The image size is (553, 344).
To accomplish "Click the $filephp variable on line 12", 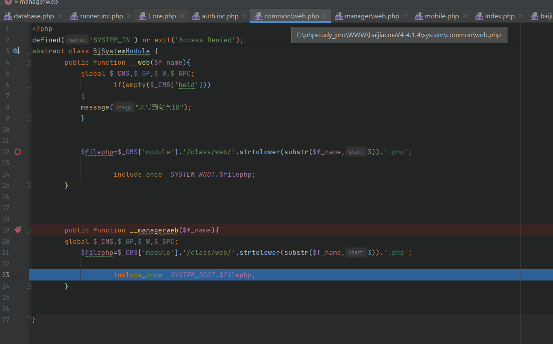I will tap(97, 152).
